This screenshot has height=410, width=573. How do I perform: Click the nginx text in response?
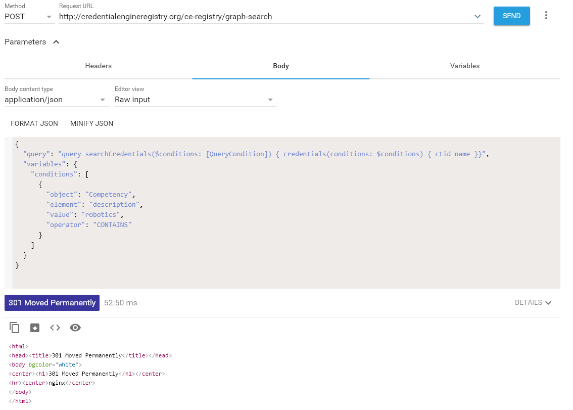pyautogui.click(x=57, y=383)
